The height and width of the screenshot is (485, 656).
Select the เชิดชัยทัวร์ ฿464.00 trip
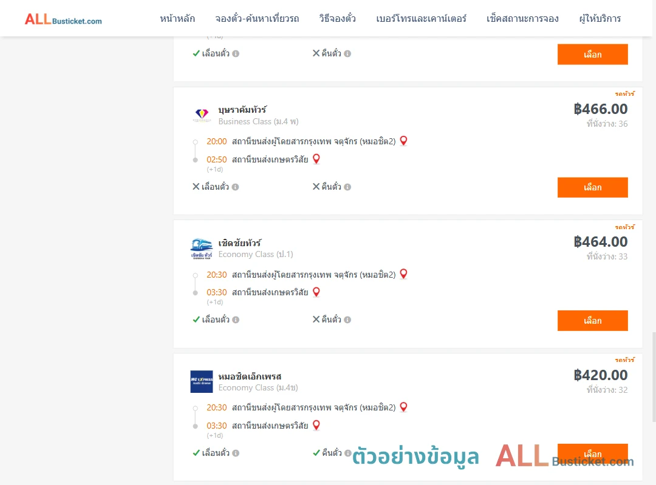(x=592, y=321)
